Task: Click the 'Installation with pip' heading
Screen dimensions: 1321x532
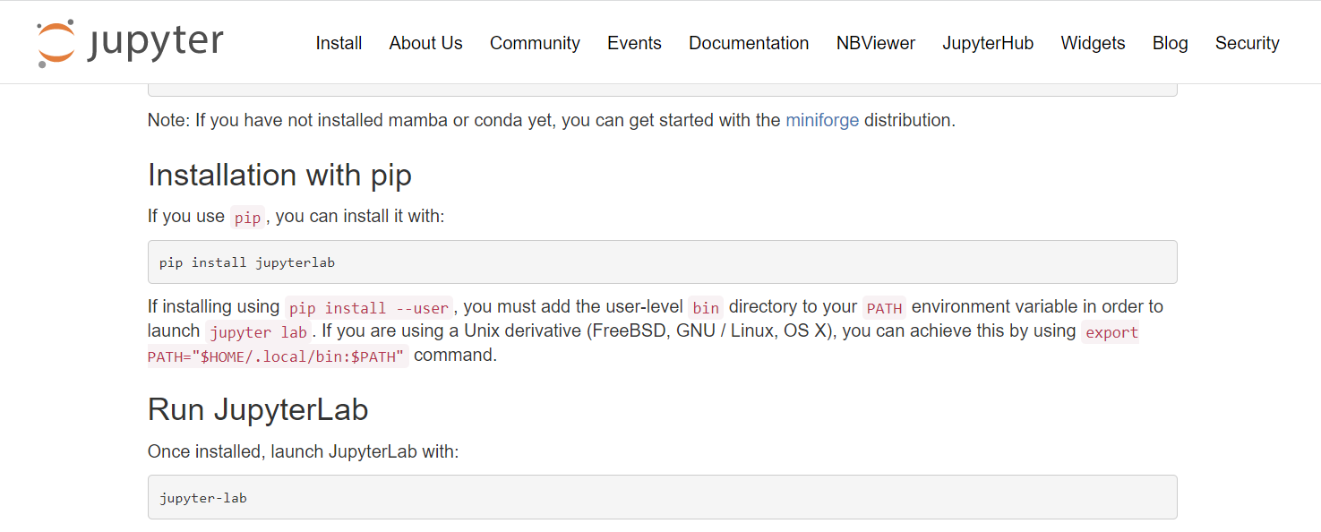Action: click(279, 175)
